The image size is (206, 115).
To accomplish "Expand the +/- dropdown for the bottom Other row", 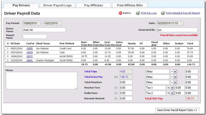I will [x=175, y=82].
